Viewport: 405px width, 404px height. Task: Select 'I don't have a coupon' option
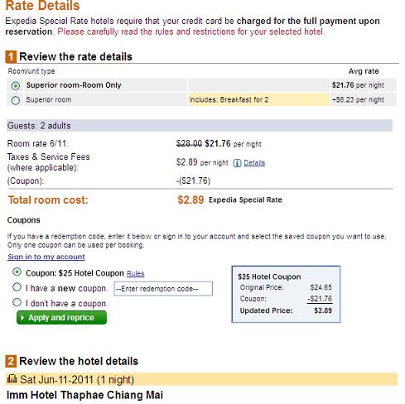[x=17, y=302]
